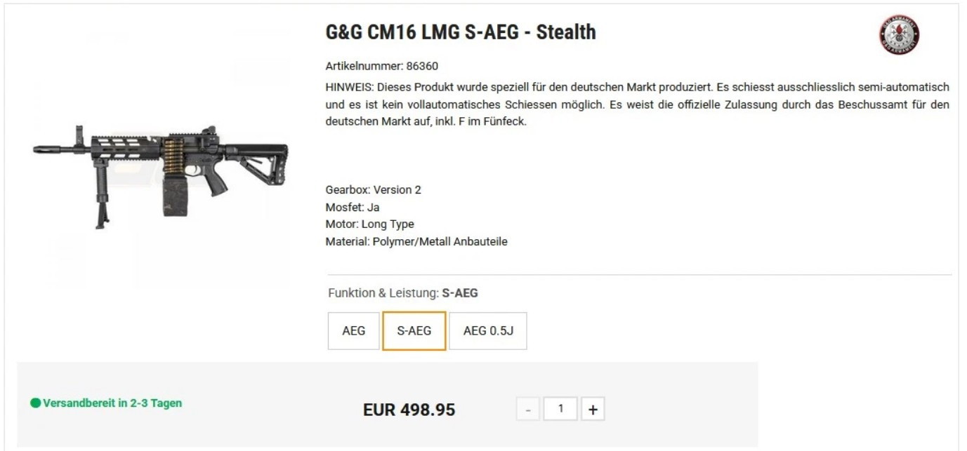The width and height of the screenshot is (967, 451).
Task: Click the EUR 498.95 price
Action: point(409,410)
